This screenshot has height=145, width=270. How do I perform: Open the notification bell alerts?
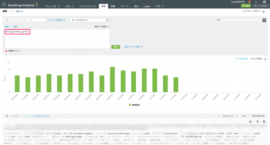click(249, 2)
